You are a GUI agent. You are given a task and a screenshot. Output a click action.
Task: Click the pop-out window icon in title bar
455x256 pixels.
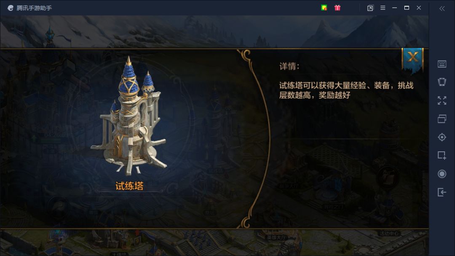click(370, 8)
